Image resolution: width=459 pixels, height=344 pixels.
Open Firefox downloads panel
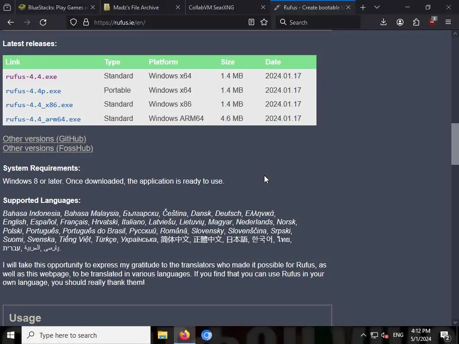tap(384, 22)
